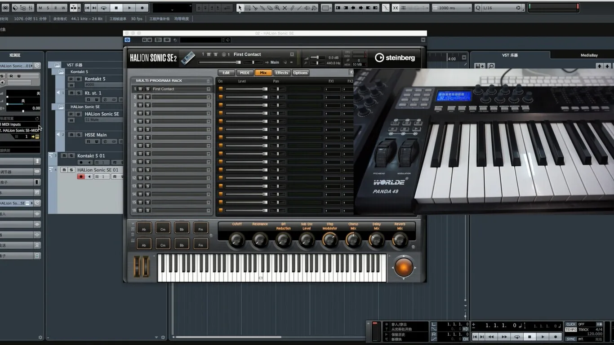Viewport: 614px width, 345px height.
Task: Toggle Snap to Zero Crossing
Action: pos(386,8)
